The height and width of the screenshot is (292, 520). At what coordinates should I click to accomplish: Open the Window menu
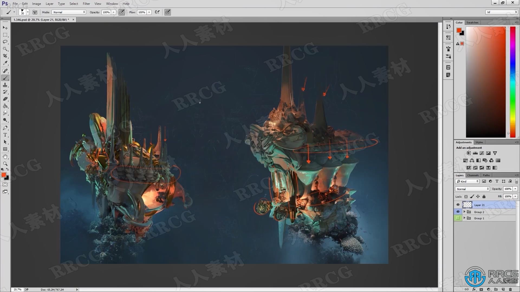[112, 4]
